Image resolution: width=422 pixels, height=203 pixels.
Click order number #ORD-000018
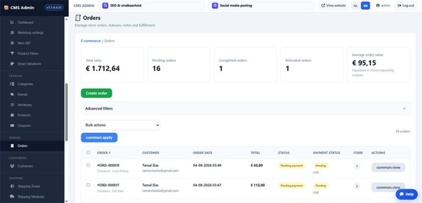[108, 165]
